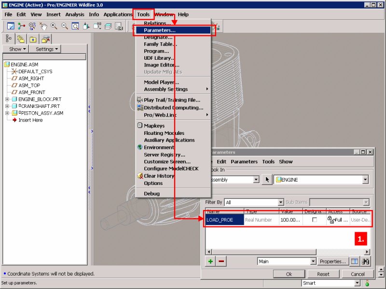
Task: Open the Connections navigator tab
Action: point(45,39)
